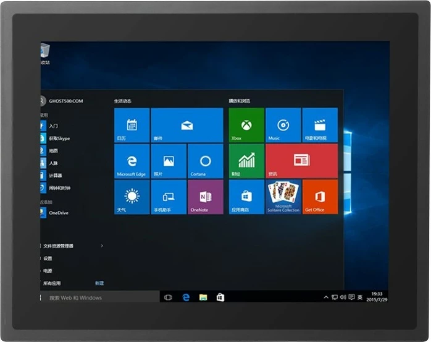Click the Music tile
Screen dimensions: 431x342
tap(283, 126)
